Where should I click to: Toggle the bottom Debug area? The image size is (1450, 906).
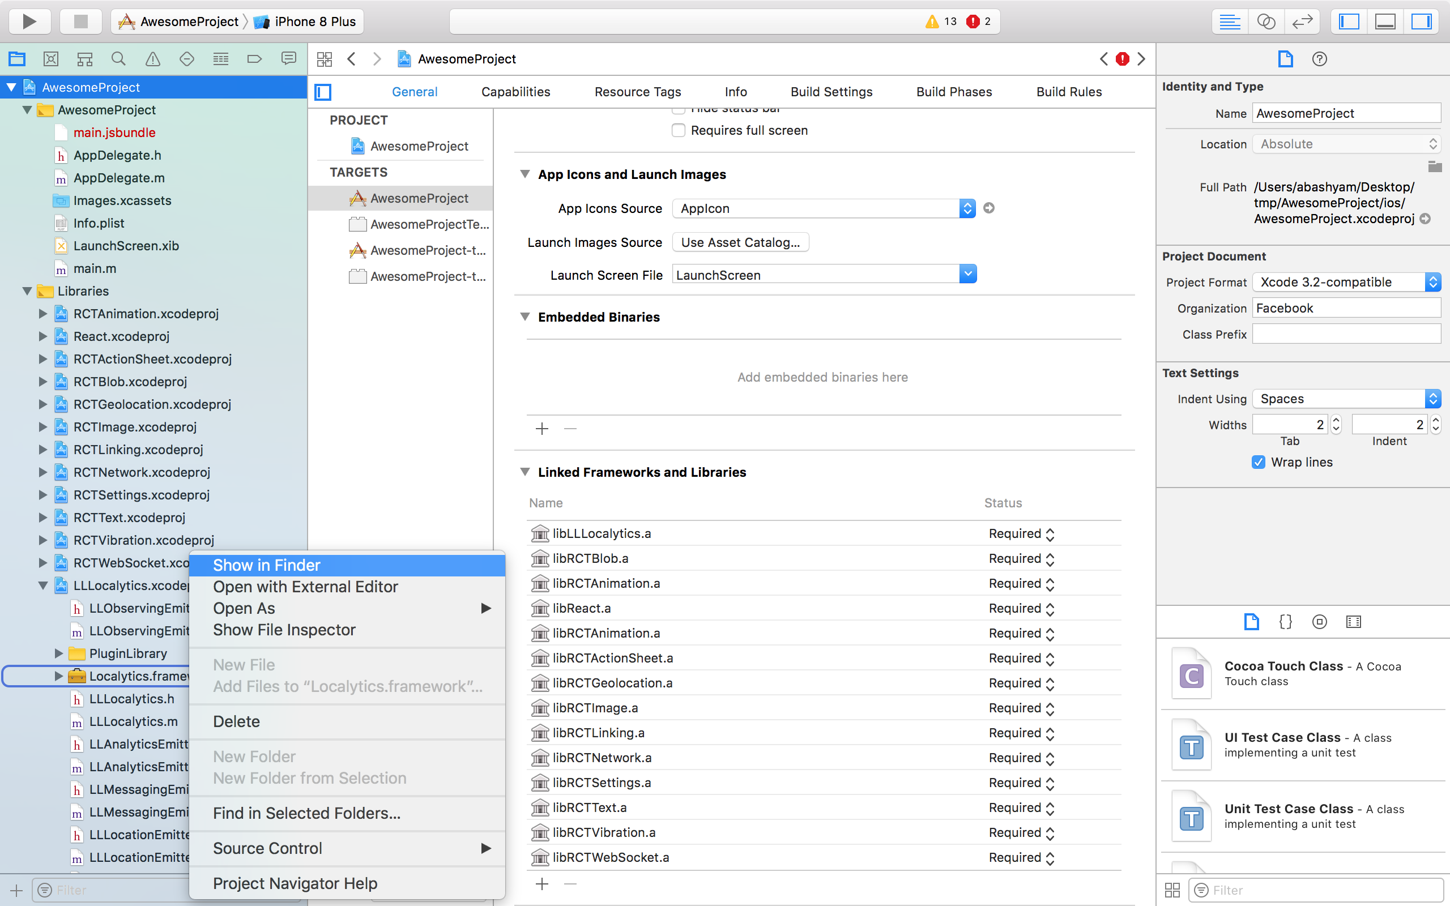1385,22
